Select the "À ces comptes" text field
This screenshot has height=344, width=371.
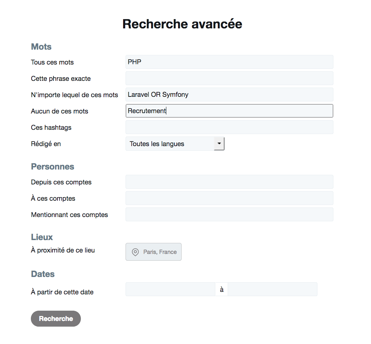click(x=229, y=198)
